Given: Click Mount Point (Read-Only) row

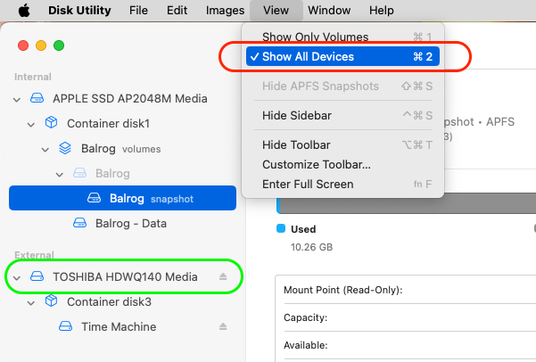Looking at the screenshot, I should [x=342, y=290].
